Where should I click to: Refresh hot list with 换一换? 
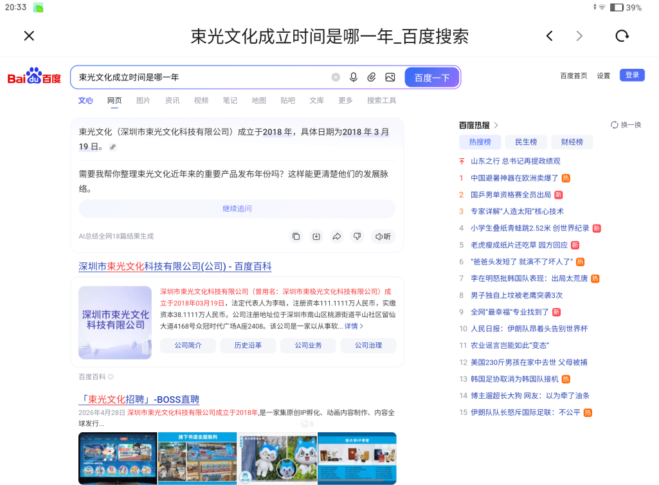[626, 125]
